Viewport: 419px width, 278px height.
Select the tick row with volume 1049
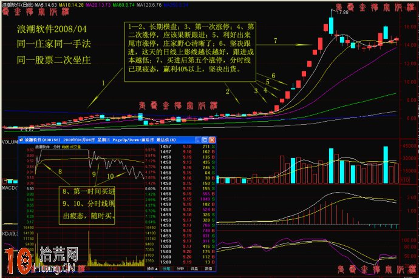(x=187, y=199)
